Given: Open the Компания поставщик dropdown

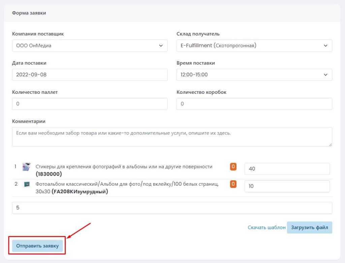Looking at the screenshot, I should [x=90, y=46].
